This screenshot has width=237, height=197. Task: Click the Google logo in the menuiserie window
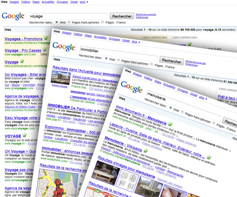click(132, 87)
